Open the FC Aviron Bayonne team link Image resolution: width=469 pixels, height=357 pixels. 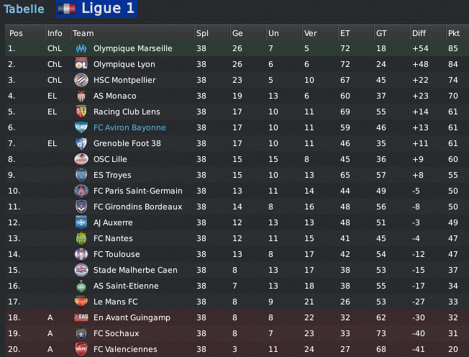(129, 127)
